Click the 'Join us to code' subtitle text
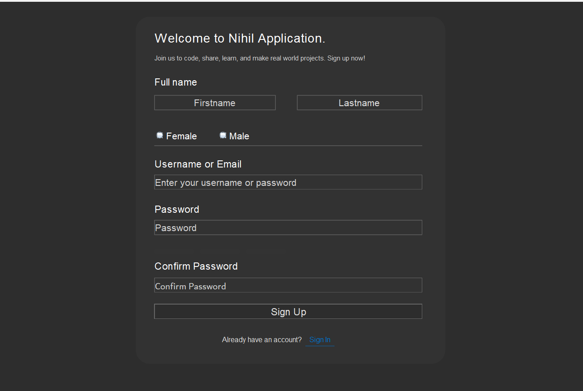The image size is (583, 391). [x=260, y=58]
